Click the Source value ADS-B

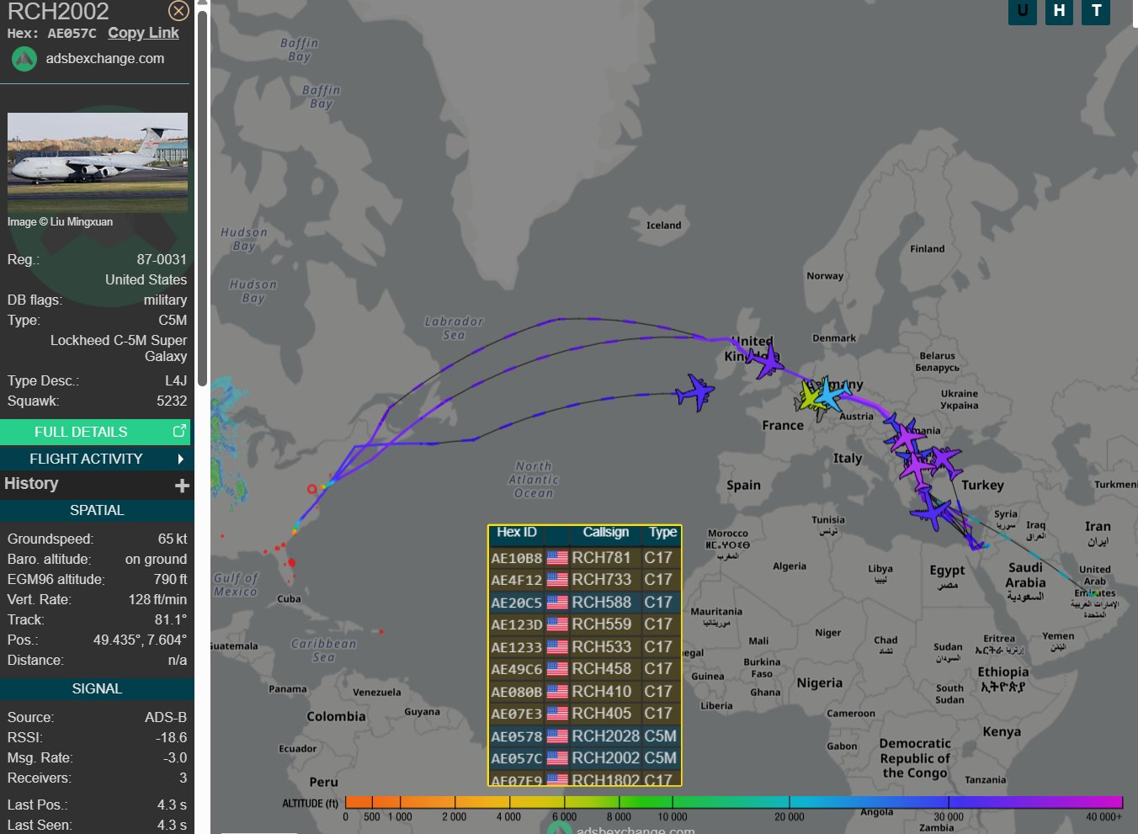click(x=166, y=718)
